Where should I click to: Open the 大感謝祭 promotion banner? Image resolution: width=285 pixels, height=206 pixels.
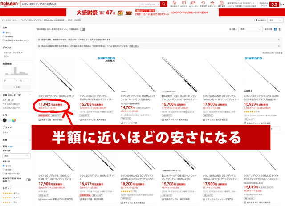point(142,12)
